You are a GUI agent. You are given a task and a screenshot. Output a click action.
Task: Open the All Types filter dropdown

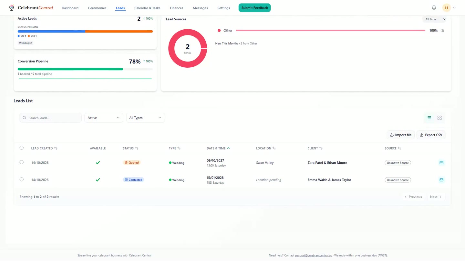(x=145, y=118)
